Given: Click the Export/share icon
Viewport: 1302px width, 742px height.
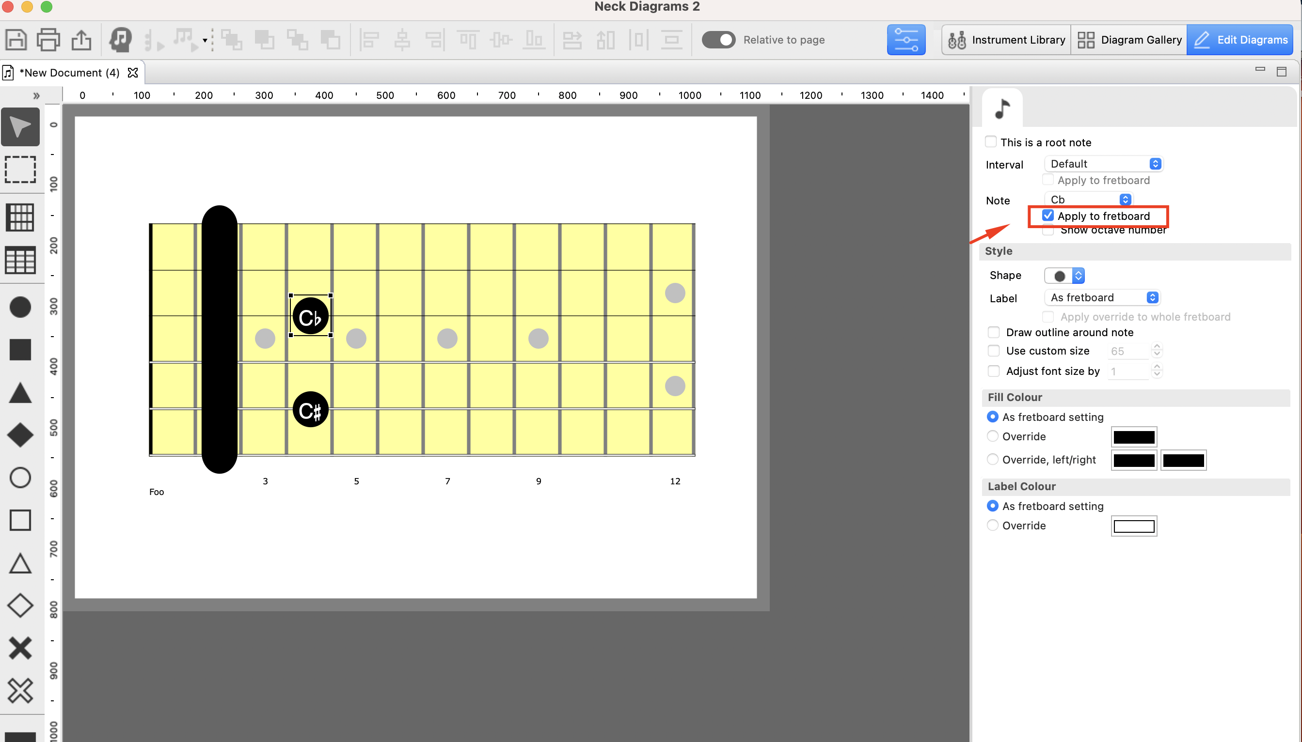Looking at the screenshot, I should [81, 40].
